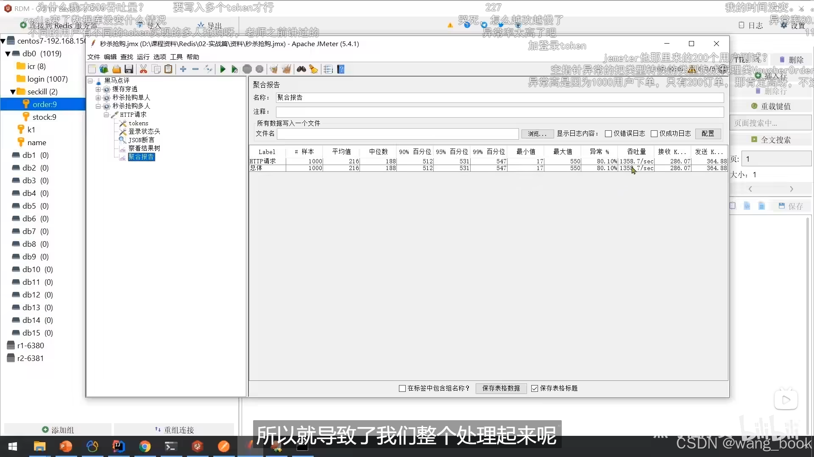Viewport: 814px width, 457px height.
Task: Click the Cut scissors icon in JMeter
Action: [x=144, y=69]
